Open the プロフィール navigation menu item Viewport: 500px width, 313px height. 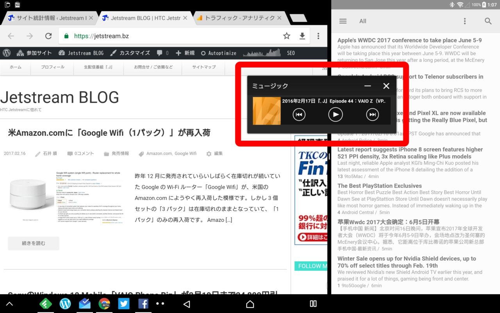52,67
